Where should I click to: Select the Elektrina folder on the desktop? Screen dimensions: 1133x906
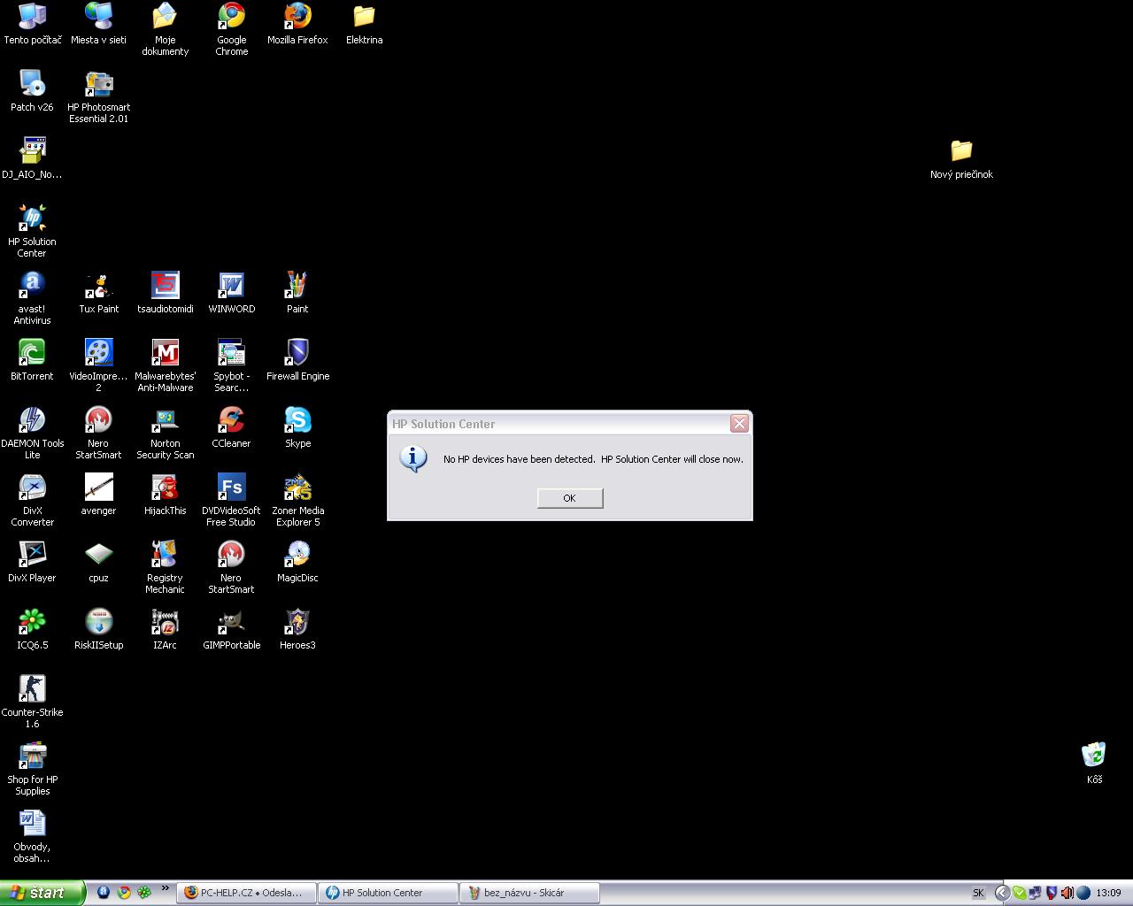pos(364,24)
